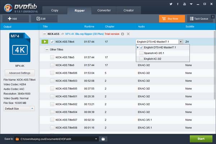Collapse the KICK-ASS source group
Screen dimensions: 216x144
tap(44, 34)
